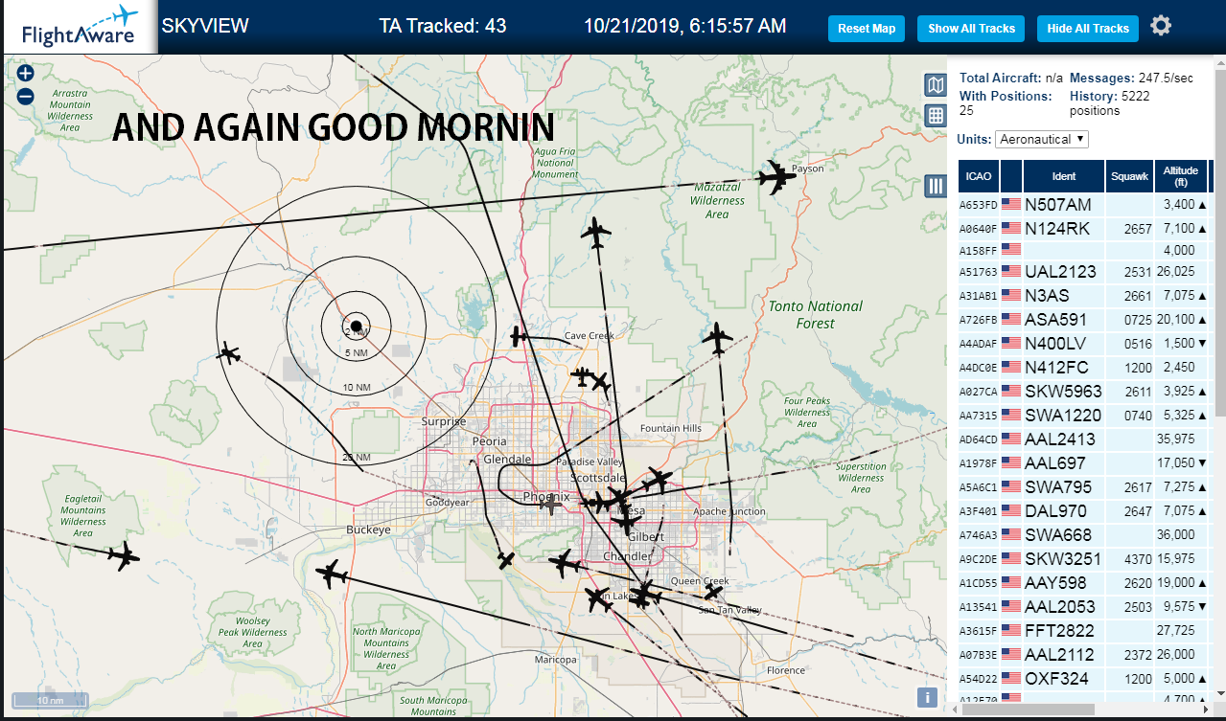Click Hide All Tracks button

click(1088, 28)
